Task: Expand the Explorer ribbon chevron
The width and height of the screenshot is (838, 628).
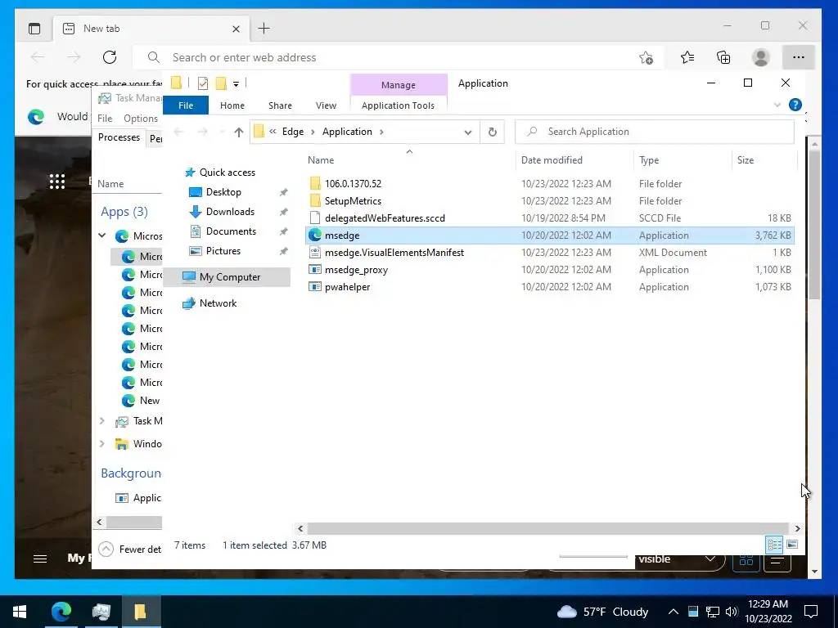Action: pyautogui.click(x=777, y=105)
